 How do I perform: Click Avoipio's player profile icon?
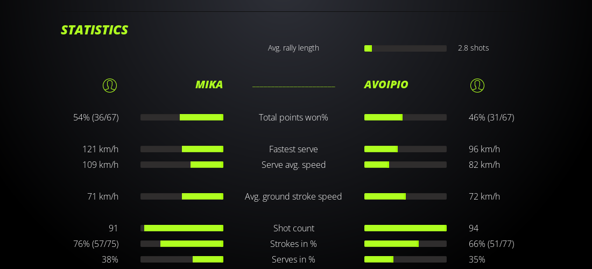click(477, 86)
